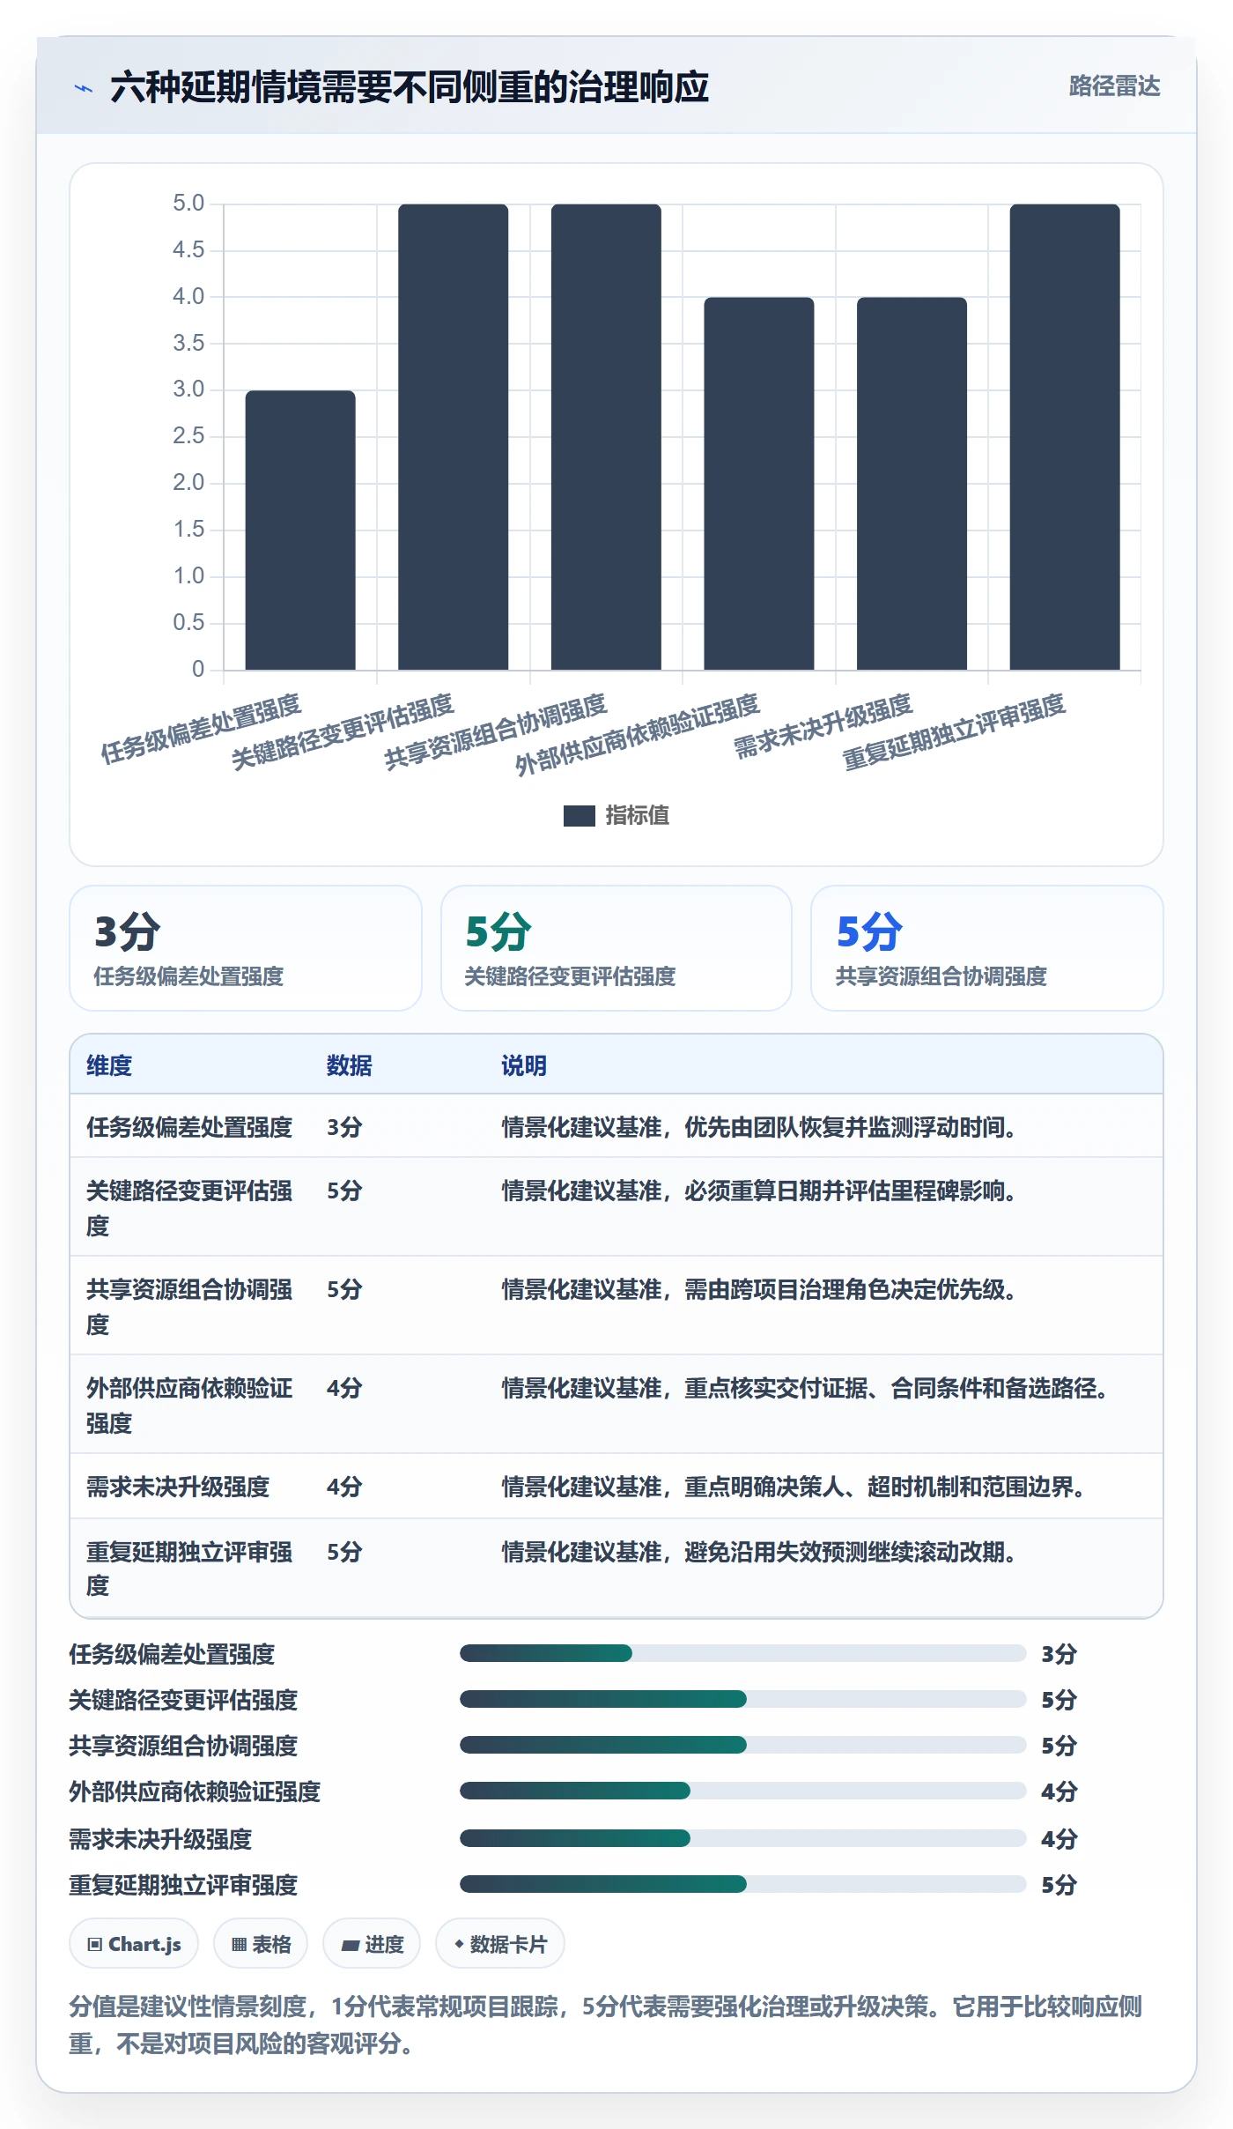Click the 关键路径变更评估强度 chart bar
Screen dimensions: 1233x2129
click(453, 437)
